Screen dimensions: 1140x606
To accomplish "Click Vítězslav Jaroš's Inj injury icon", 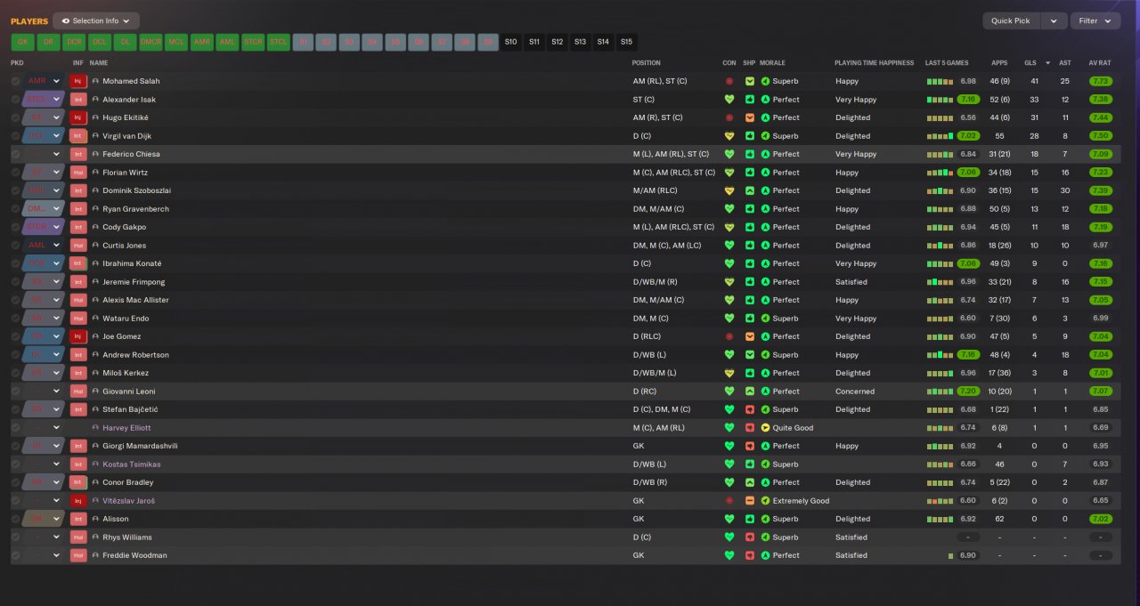I will click(78, 501).
